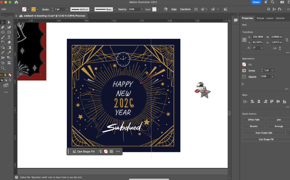
Task: Switch to the Layers tab
Action: 270,18
